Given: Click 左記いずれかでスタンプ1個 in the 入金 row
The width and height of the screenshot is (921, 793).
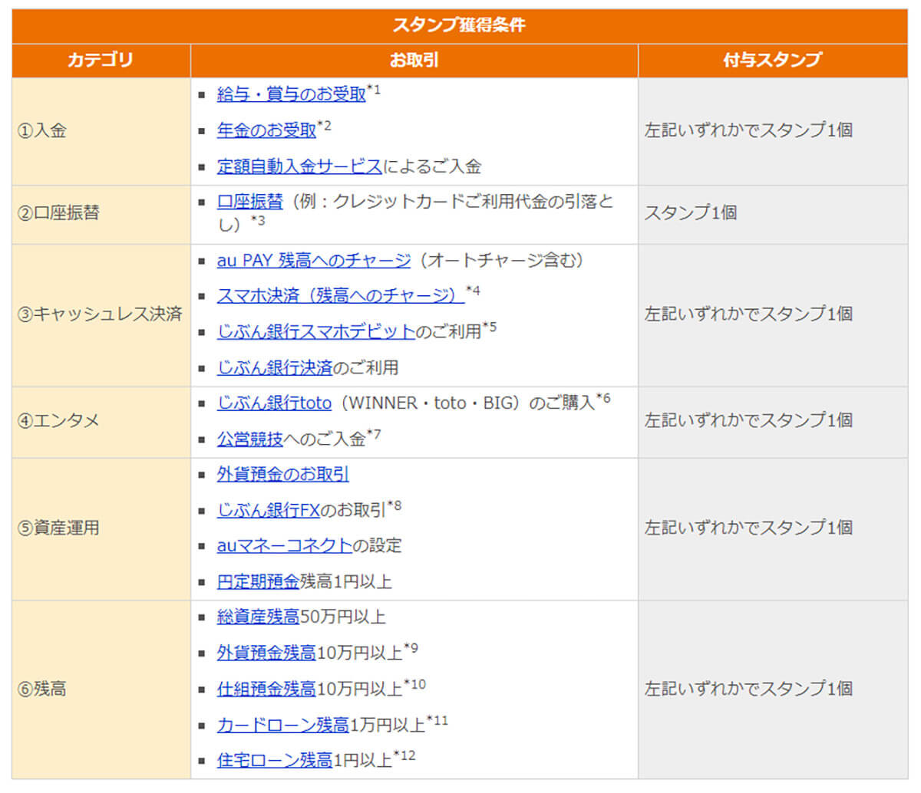Looking at the screenshot, I should (x=748, y=130).
